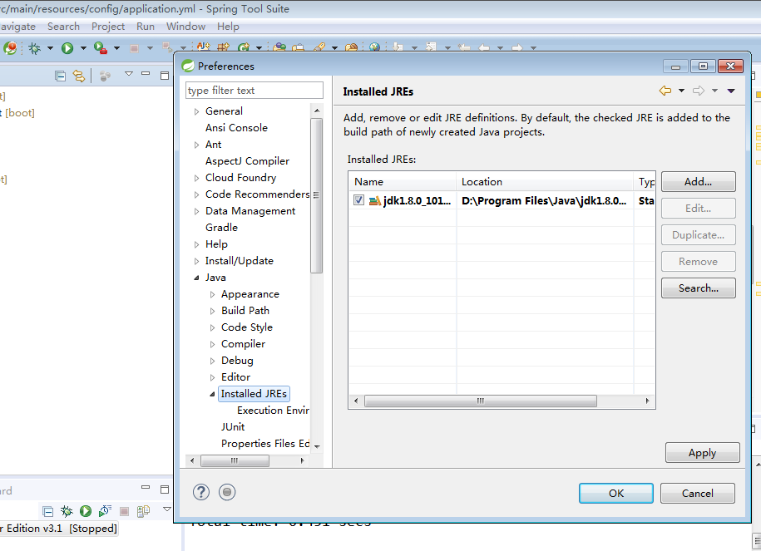Select JUnit under the Java node
The height and width of the screenshot is (551, 761).
point(233,427)
